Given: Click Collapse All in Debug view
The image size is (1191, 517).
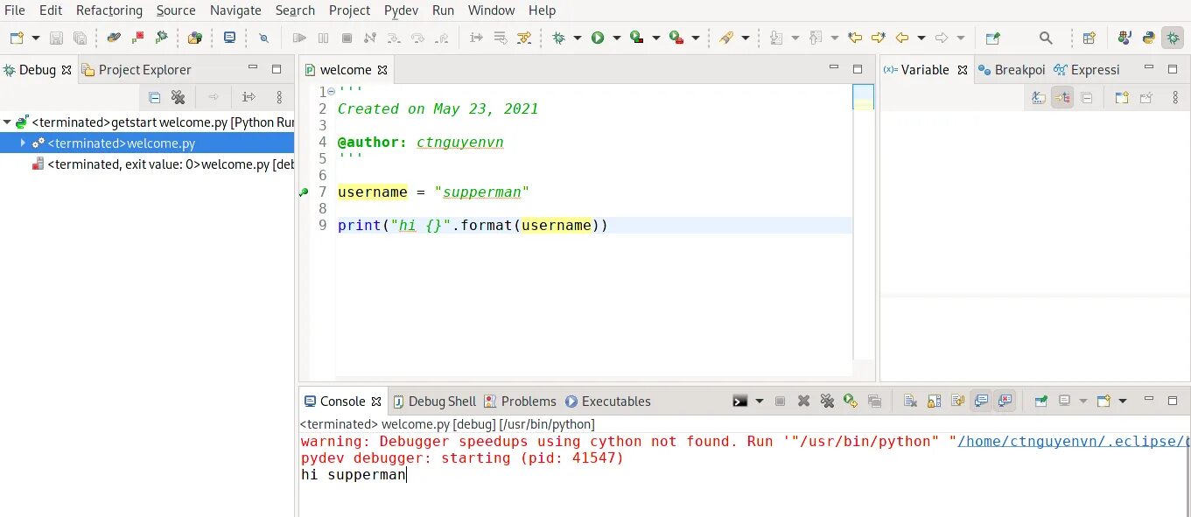Looking at the screenshot, I should (155, 97).
